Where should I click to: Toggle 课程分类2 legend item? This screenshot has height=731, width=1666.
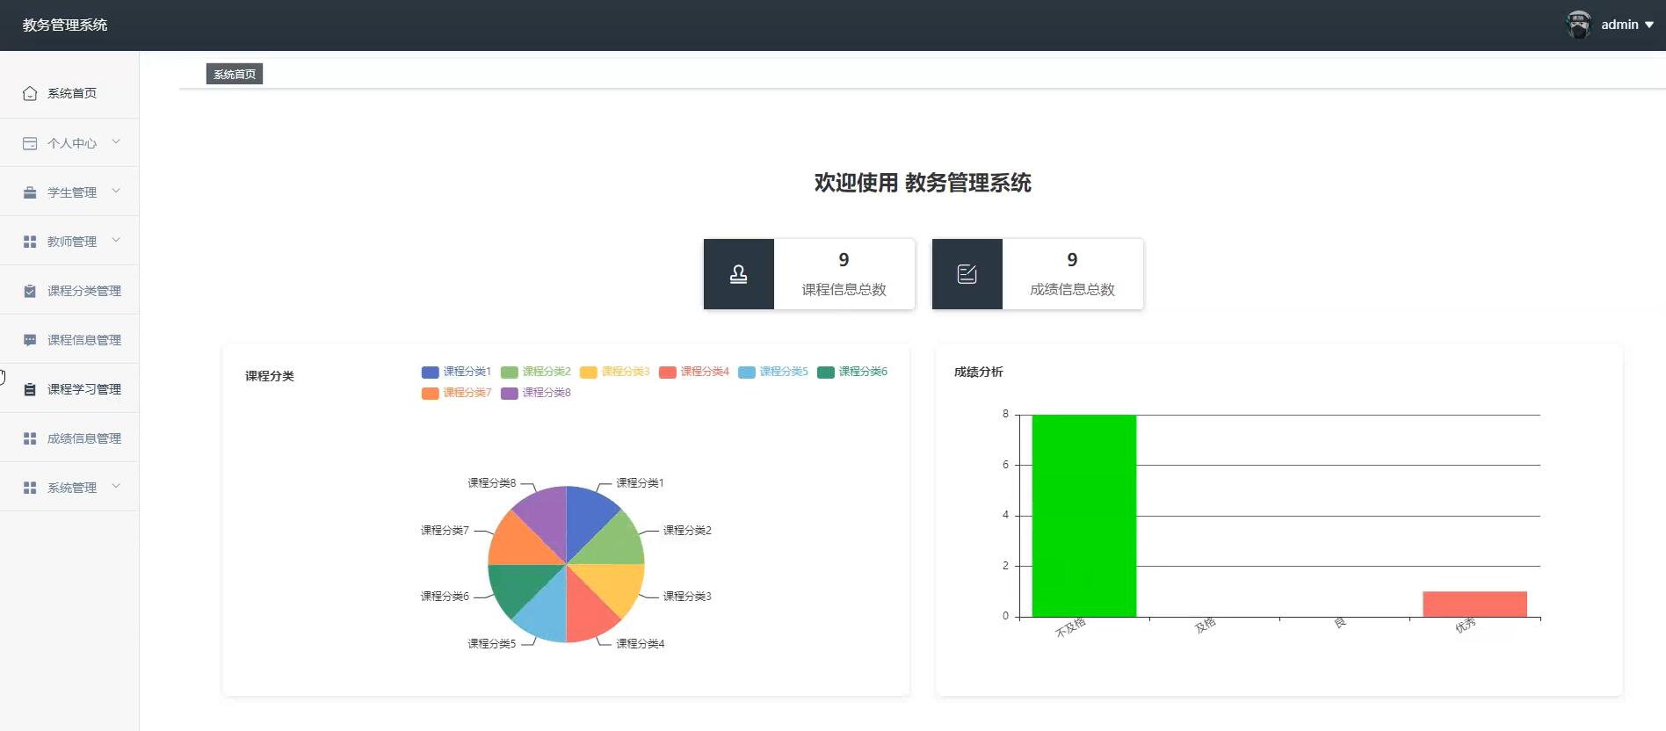coord(535,372)
